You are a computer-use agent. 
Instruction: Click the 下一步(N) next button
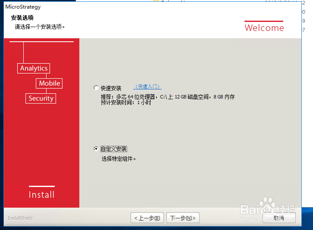(183, 218)
